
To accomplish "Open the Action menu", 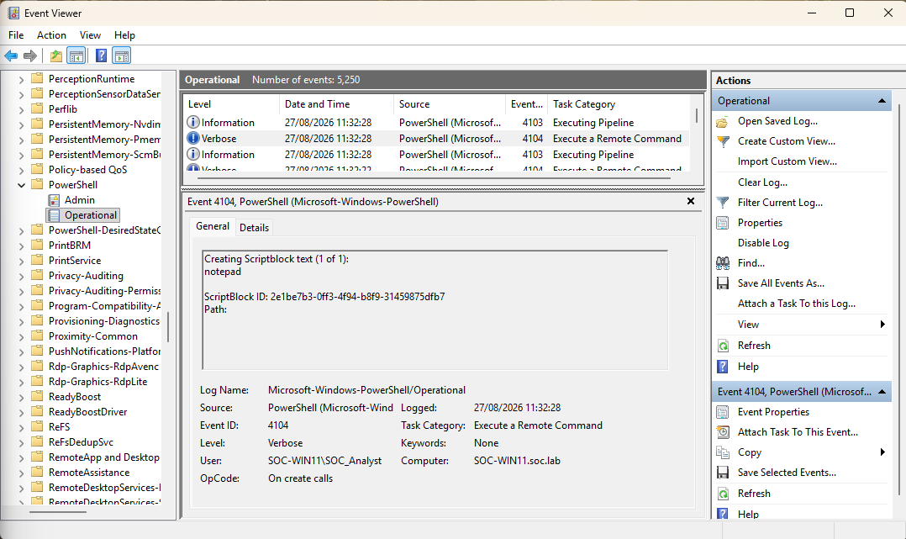I will pos(51,35).
